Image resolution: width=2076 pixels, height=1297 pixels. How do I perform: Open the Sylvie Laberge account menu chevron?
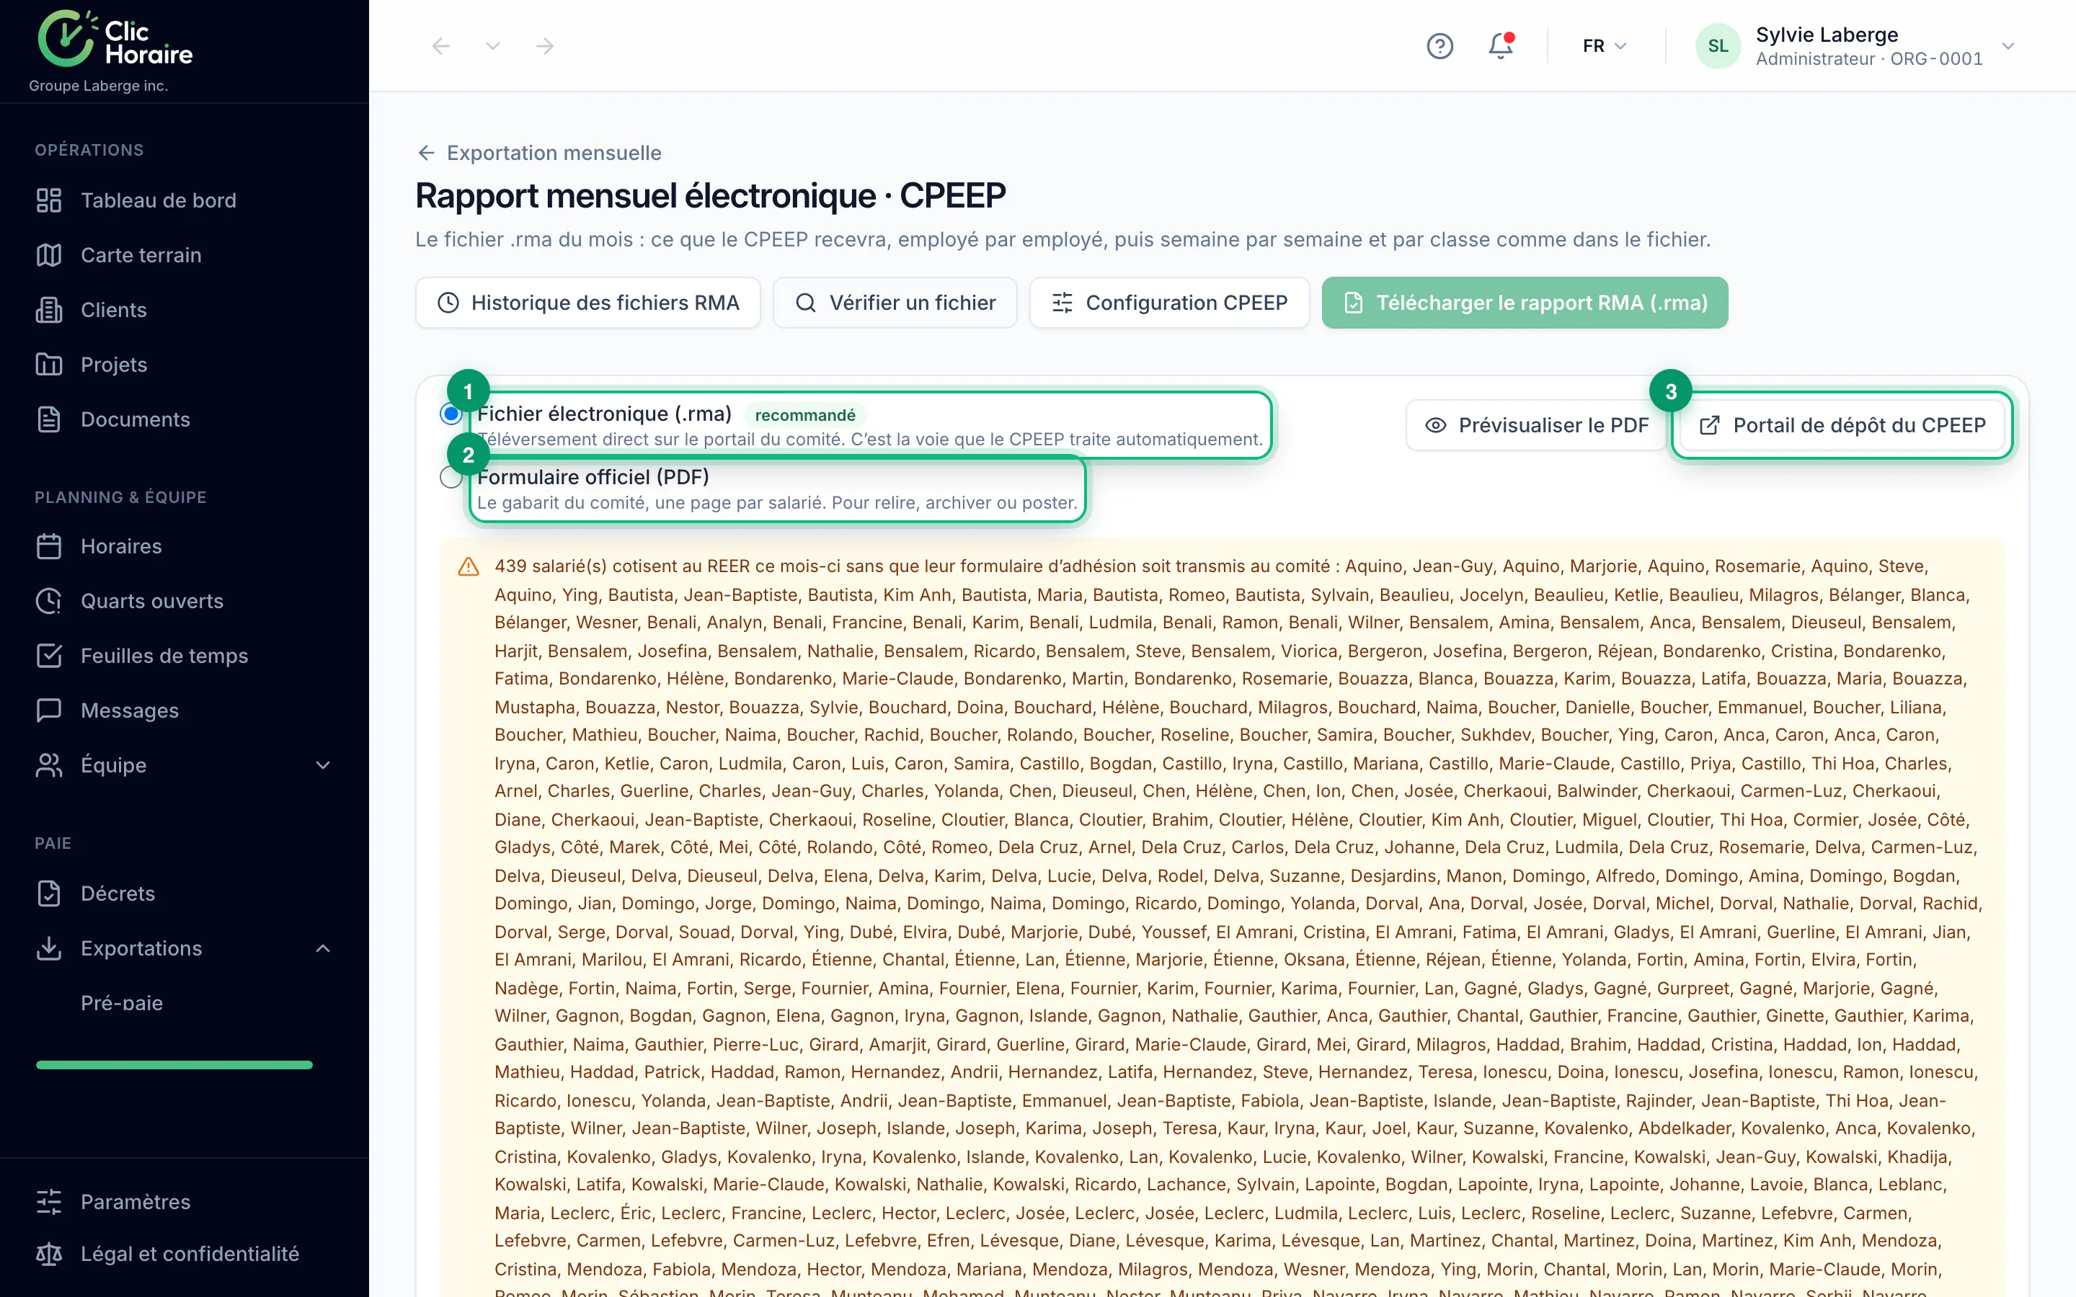point(2008,45)
